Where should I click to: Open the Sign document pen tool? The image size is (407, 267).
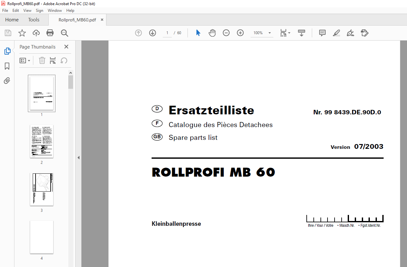[350, 33]
